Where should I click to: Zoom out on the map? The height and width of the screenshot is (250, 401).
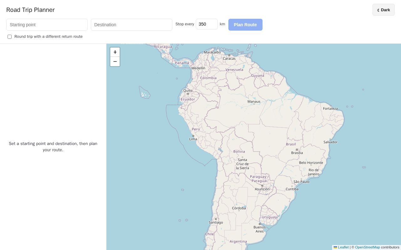(x=115, y=62)
